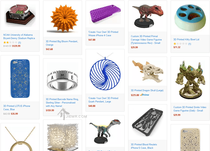Click the Prime badge on Dragon Skull
Image resolution: width=210 pixels, height=151 pixels.
145,95
